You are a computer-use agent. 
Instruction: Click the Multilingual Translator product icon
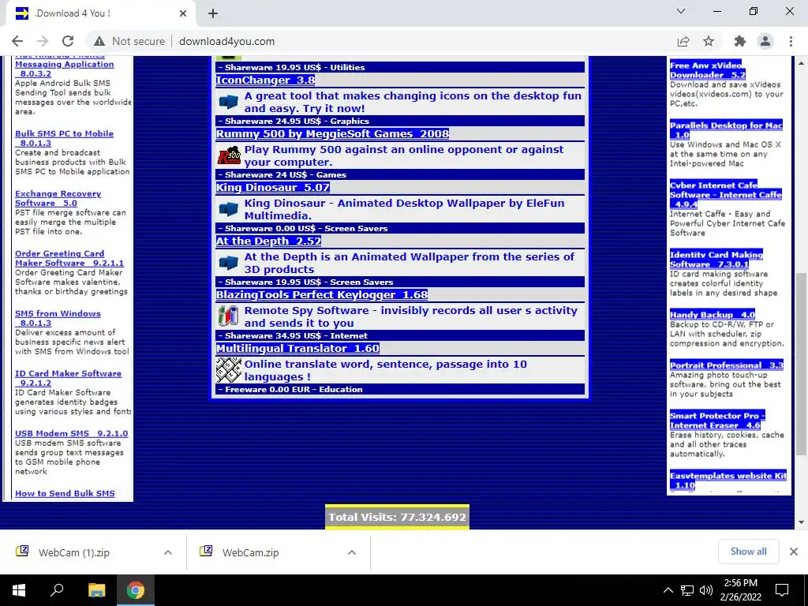click(228, 369)
